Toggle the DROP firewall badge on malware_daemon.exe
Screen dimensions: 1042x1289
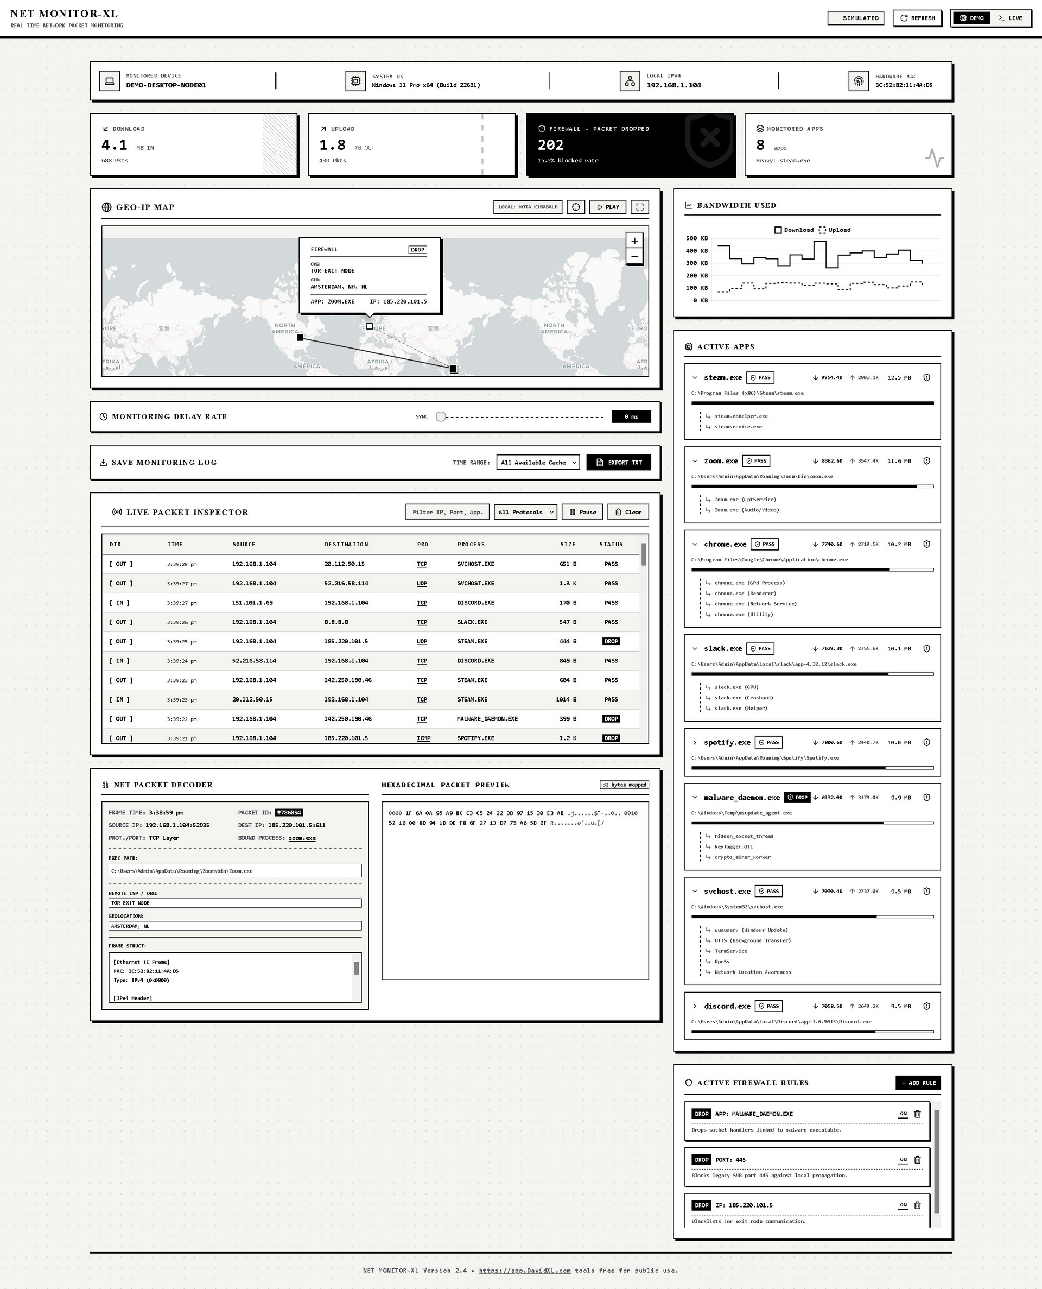click(x=798, y=797)
